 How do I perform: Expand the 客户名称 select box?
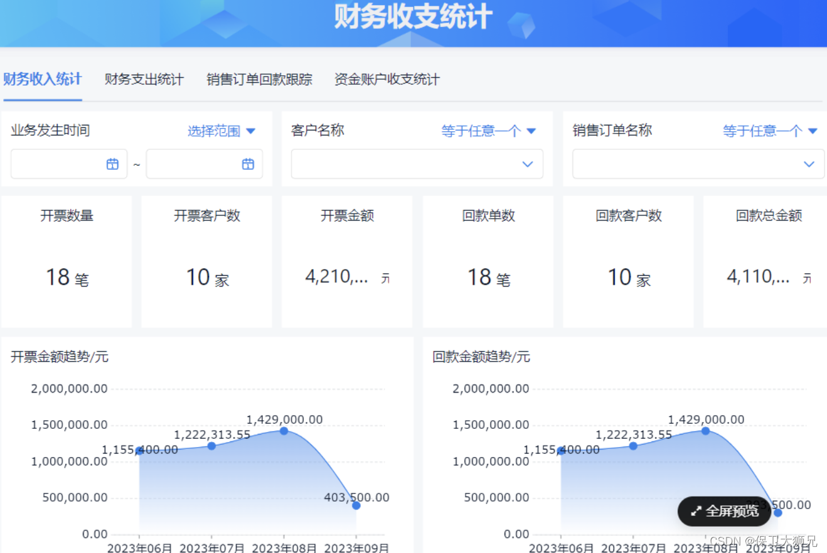[417, 164]
